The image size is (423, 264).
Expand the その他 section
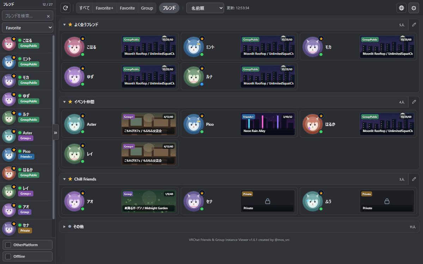click(65, 227)
